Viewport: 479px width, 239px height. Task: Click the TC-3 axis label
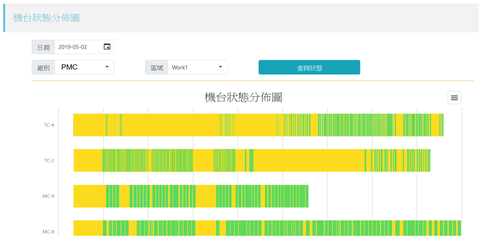pos(49,160)
